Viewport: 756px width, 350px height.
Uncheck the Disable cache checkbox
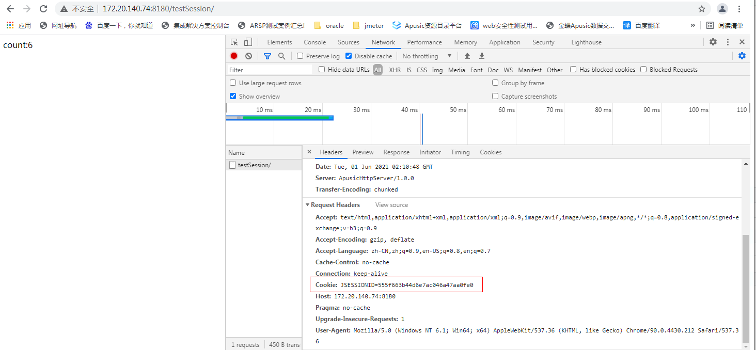(349, 56)
